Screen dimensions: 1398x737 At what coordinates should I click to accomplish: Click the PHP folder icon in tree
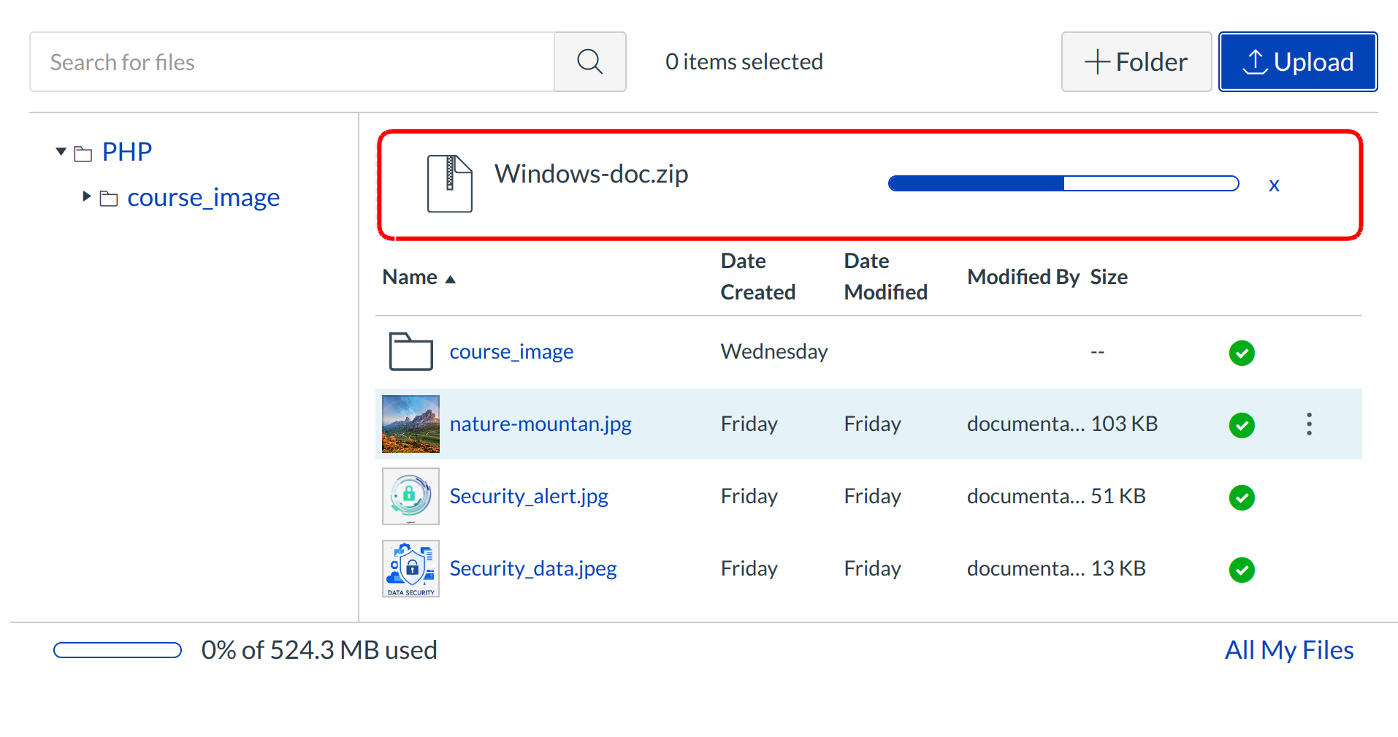pos(83,153)
